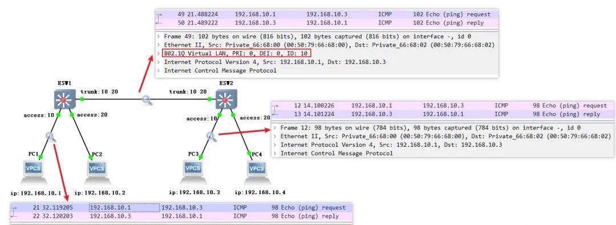Screen dimensions: 616x225
Task: Click the trunk:10 20 label beside ESW1
Action: tap(99, 91)
